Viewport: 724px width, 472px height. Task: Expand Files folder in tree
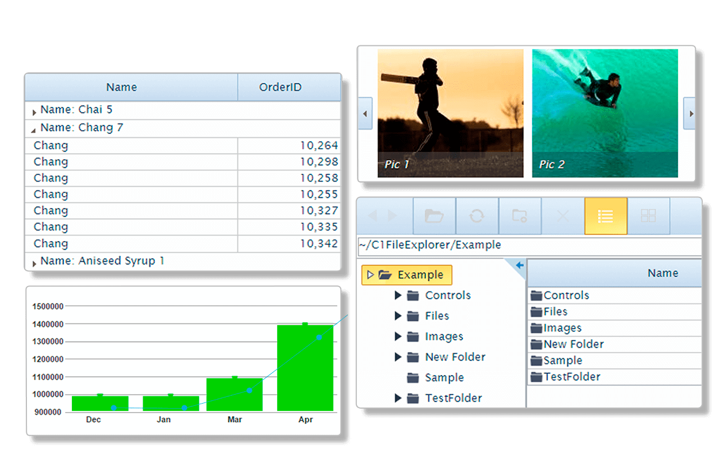click(x=398, y=316)
